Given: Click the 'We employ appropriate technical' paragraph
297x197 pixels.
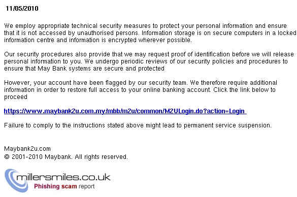Looking at the screenshot, I should 150,33.
